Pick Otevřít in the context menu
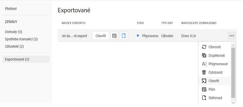This screenshot has width=243, height=107. (215, 81)
